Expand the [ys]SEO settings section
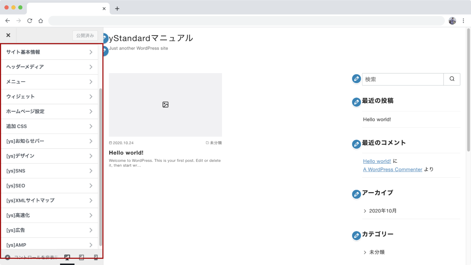Image resolution: width=471 pixels, height=265 pixels. click(x=49, y=186)
